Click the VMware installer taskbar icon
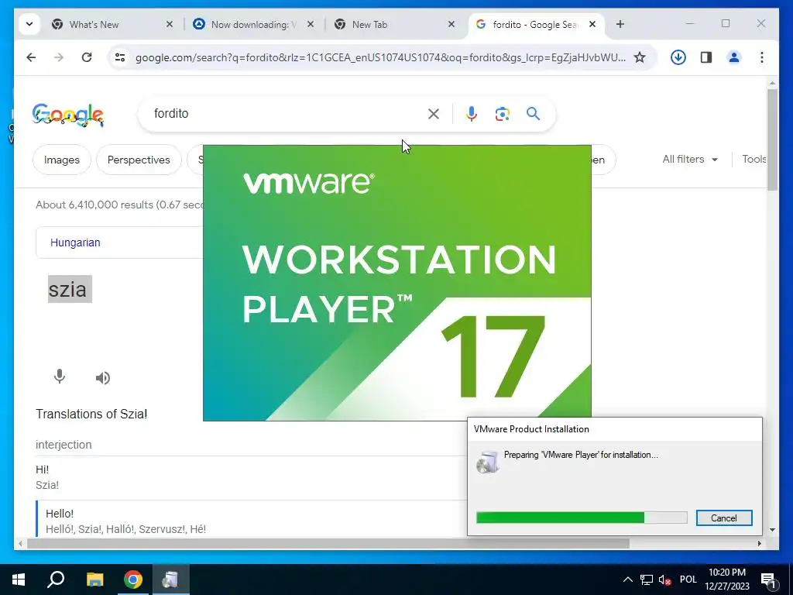The height and width of the screenshot is (595, 793). point(170,580)
